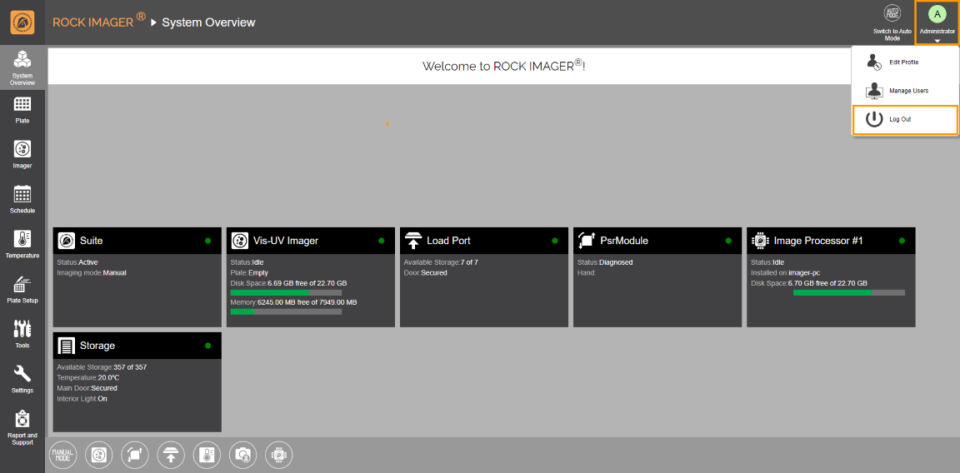Open the Storage status card
The image size is (960, 473).
pos(137,346)
